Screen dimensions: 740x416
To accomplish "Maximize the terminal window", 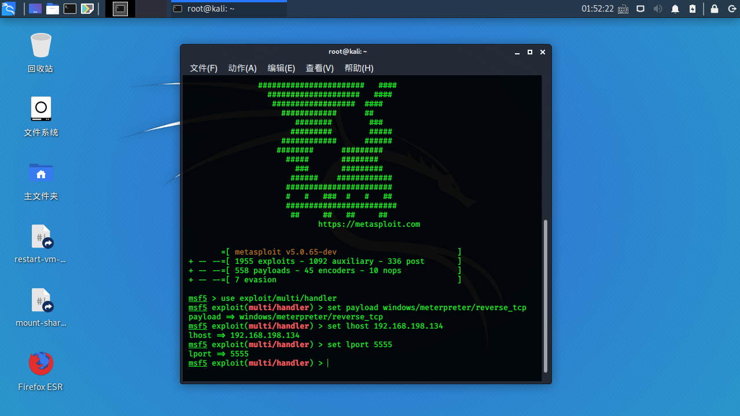I will pyautogui.click(x=530, y=52).
